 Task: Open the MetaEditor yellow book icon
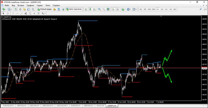tap(55, 9)
